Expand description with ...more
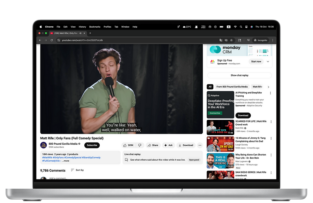Image resolution: width=313 pixels, height=203 pixels. tap(66, 161)
